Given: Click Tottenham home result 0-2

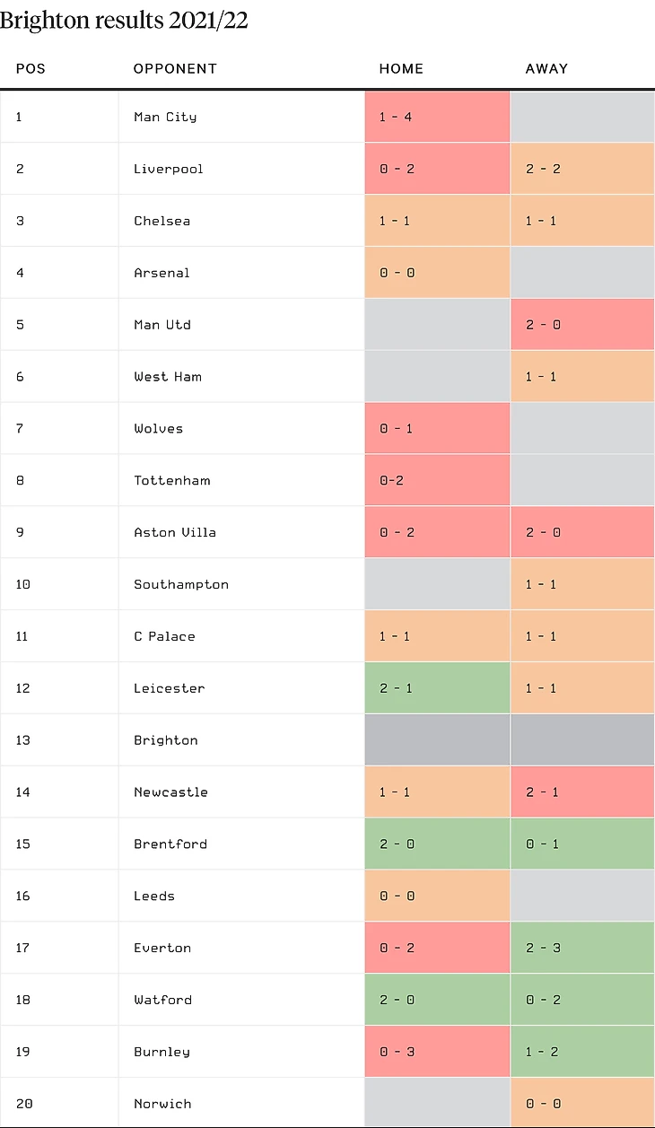Looking at the screenshot, I should click(392, 480).
